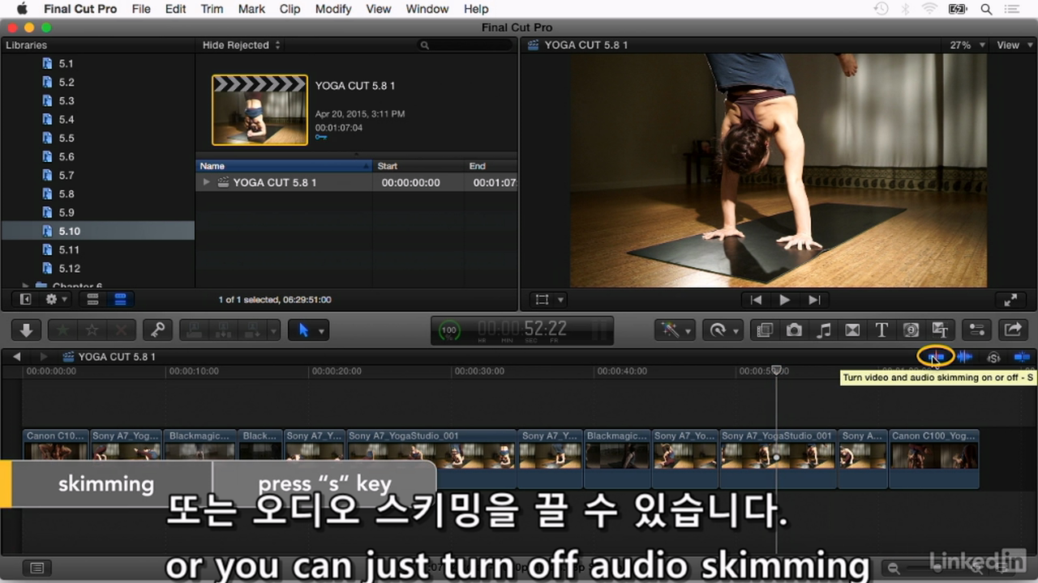1038x583 pixels.
Task: Open the Modify menu
Action: [x=333, y=9]
